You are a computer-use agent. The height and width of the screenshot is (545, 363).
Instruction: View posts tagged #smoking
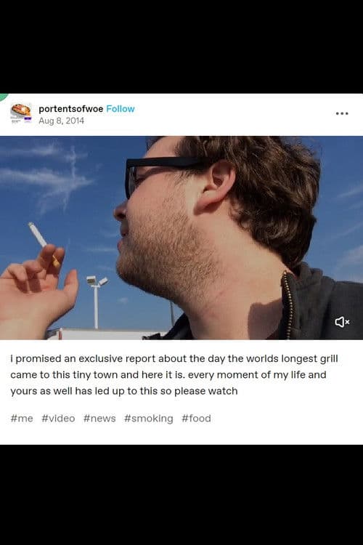(x=149, y=418)
